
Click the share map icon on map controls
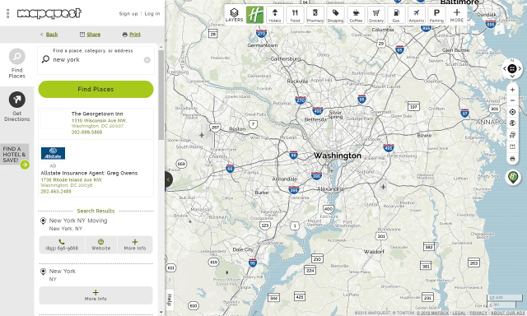[x=512, y=146]
